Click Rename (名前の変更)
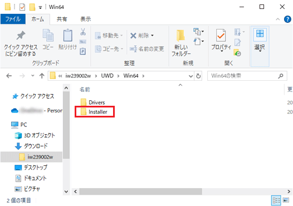Viewport: 293px width, 206px height. pos(147,49)
